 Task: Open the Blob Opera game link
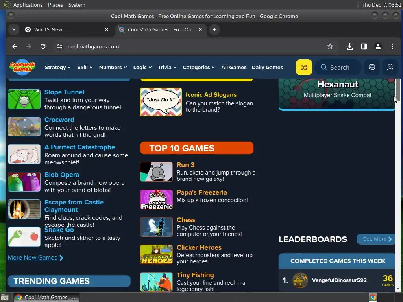tap(62, 175)
